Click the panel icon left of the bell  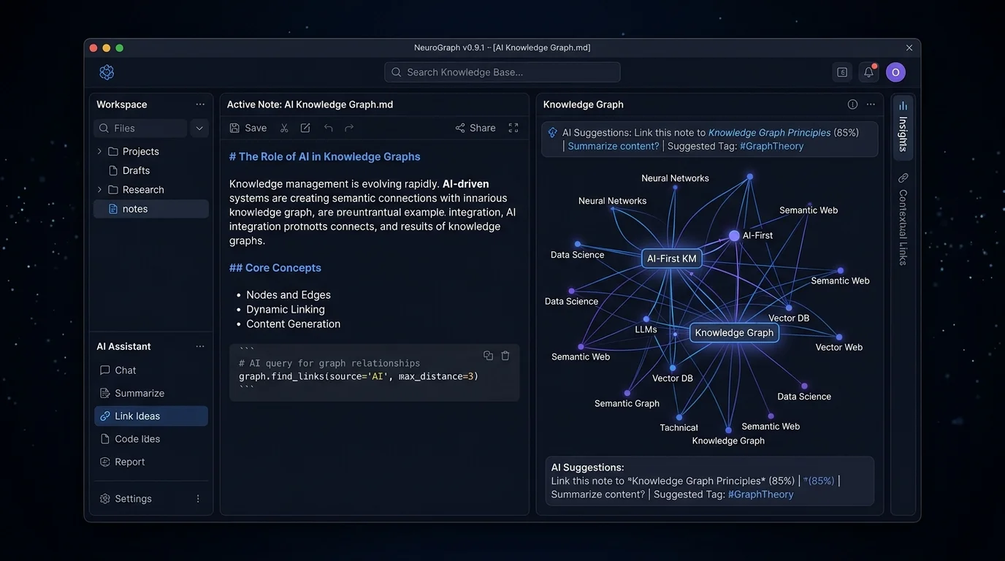click(x=842, y=72)
